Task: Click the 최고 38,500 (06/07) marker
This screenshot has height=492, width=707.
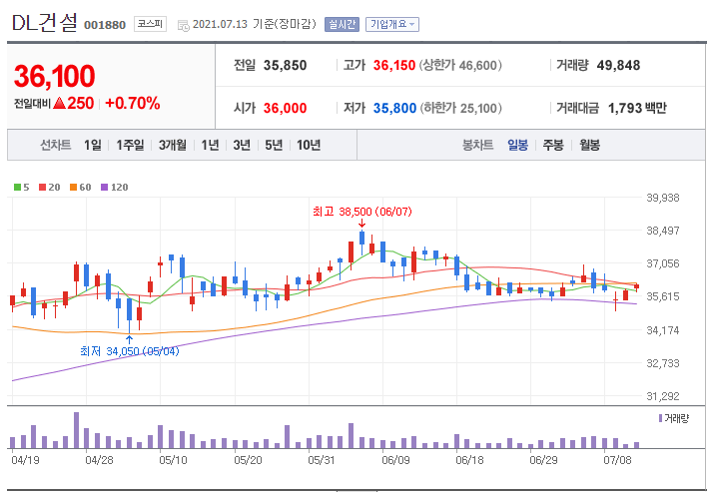Action: pos(362,212)
